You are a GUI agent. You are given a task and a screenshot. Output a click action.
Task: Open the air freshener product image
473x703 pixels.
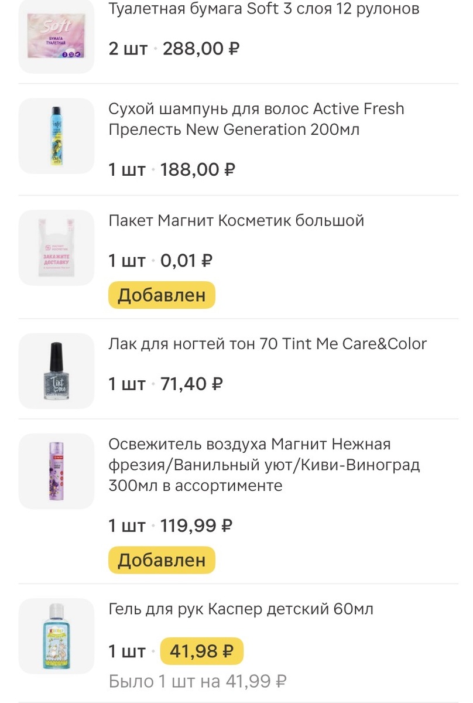point(56,471)
